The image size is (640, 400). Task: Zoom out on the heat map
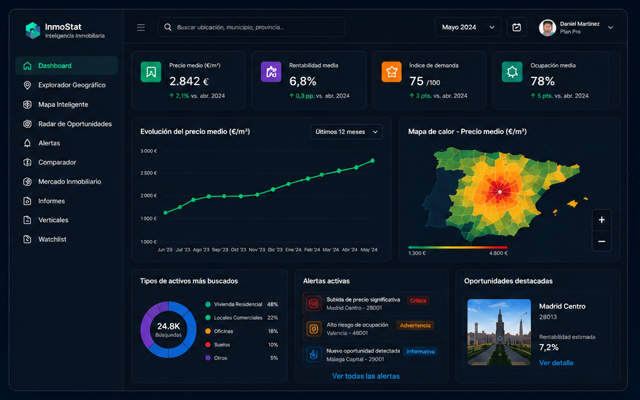coord(602,242)
